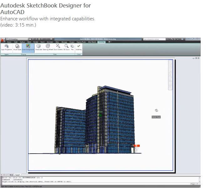The height and width of the screenshot is (189, 206).
Task: Open the Home ribbon tab
Action: pyautogui.click(x=9, y=42)
